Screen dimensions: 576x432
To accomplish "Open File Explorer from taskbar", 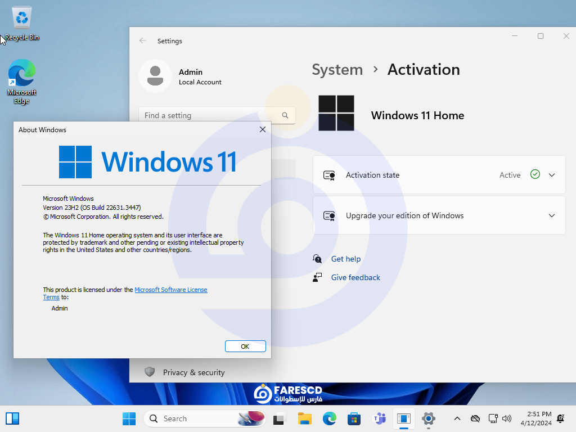I will 305,418.
